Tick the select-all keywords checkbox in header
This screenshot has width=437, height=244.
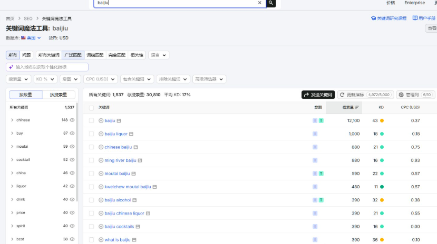click(x=91, y=108)
